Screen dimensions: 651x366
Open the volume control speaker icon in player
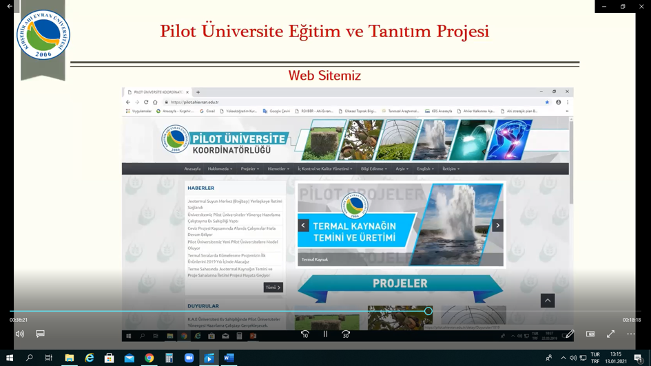point(19,334)
